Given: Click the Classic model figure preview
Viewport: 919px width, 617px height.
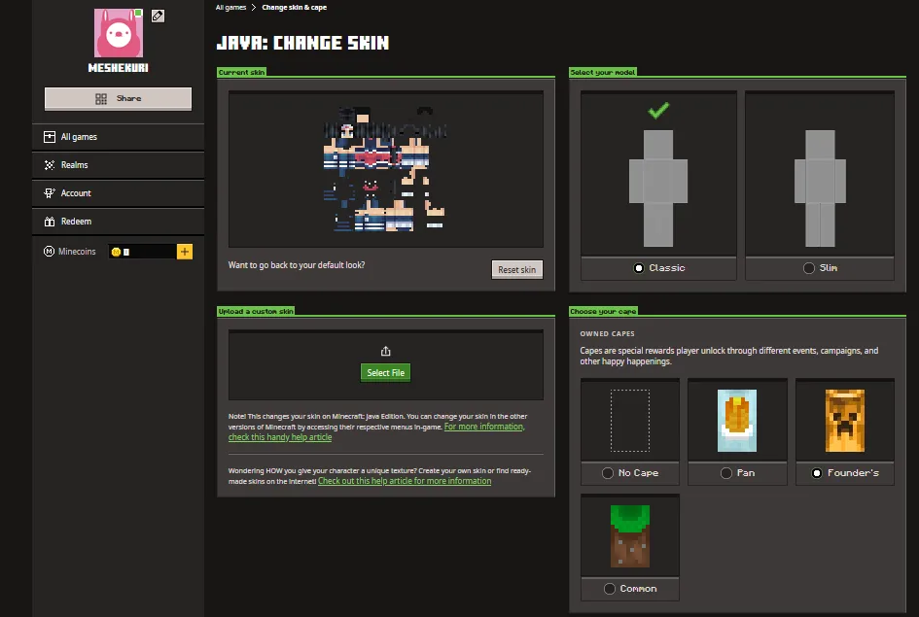Looking at the screenshot, I should coord(658,189).
